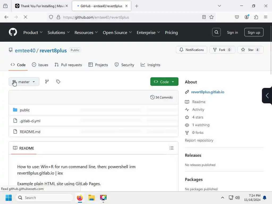Switch to the Issues tab
Screen dimensions: 272x204
pyautogui.click(x=40, y=65)
